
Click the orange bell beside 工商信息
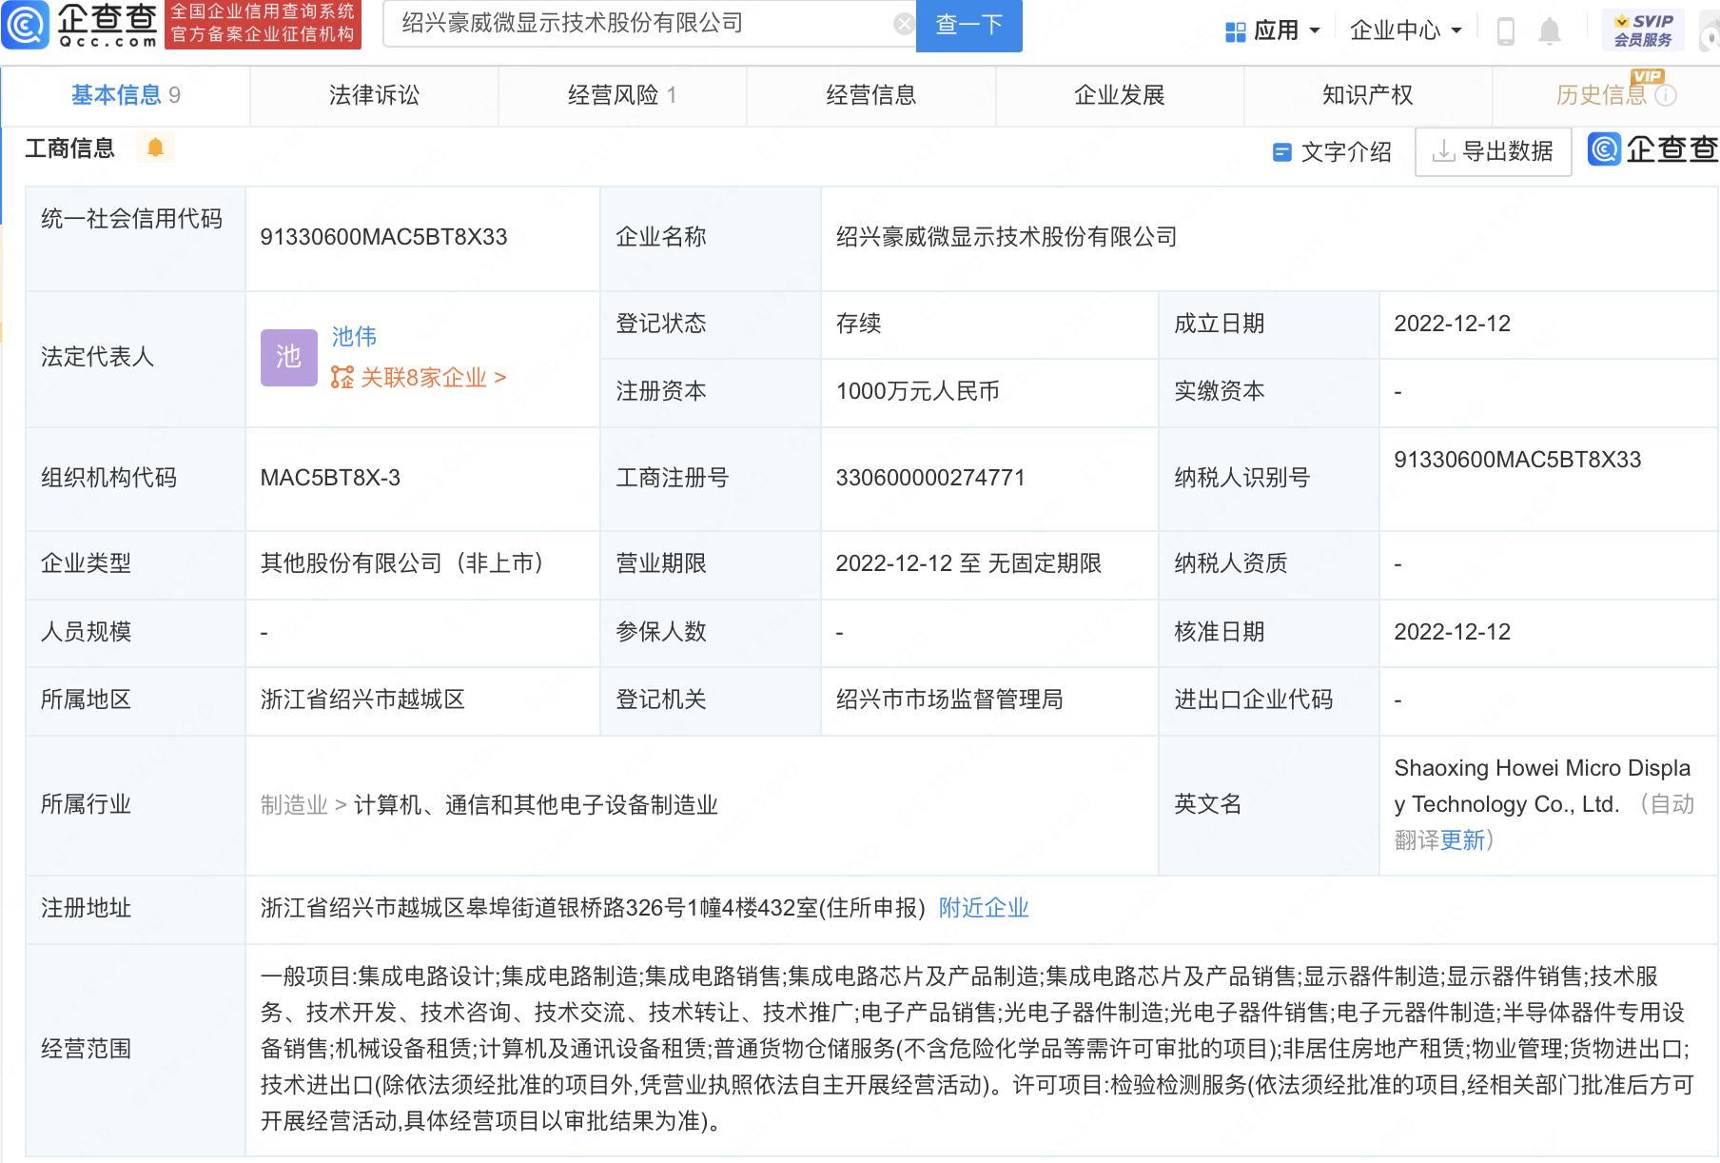pos(155,148)
